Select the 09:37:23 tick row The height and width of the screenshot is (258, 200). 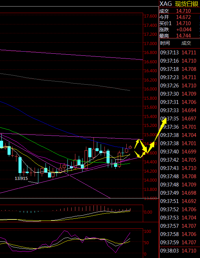point(179,77)
